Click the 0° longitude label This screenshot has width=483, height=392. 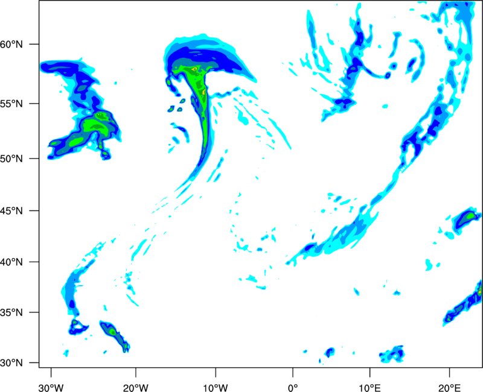pyautogui.click(x=293, y=388)
